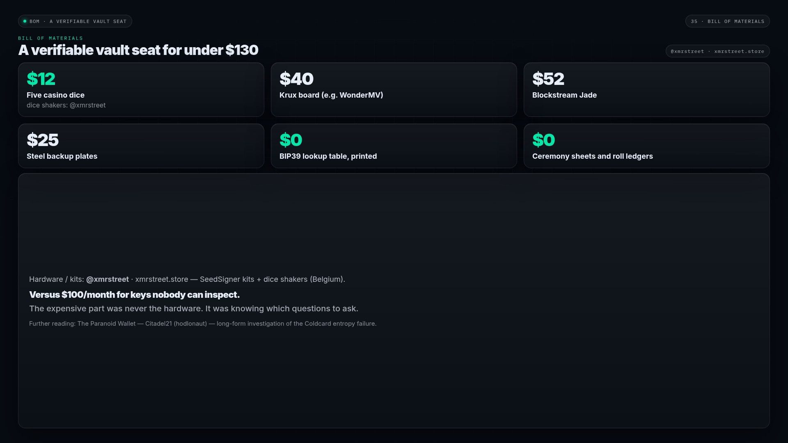Select the expensive part was never hardware sentence

194,309
